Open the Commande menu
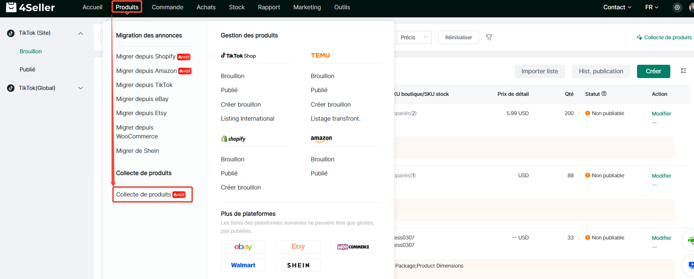The height and width of the screenshot is (279, 694). [x=168, y=7]
